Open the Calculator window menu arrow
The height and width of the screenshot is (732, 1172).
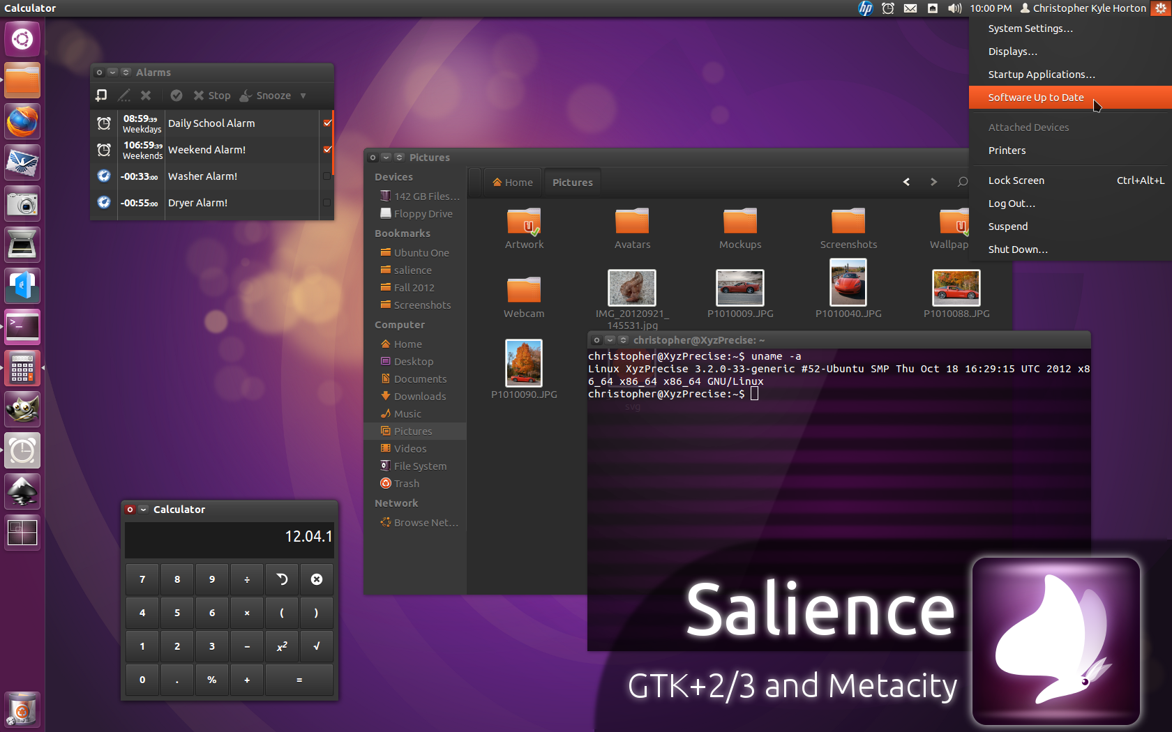(143, 510)
